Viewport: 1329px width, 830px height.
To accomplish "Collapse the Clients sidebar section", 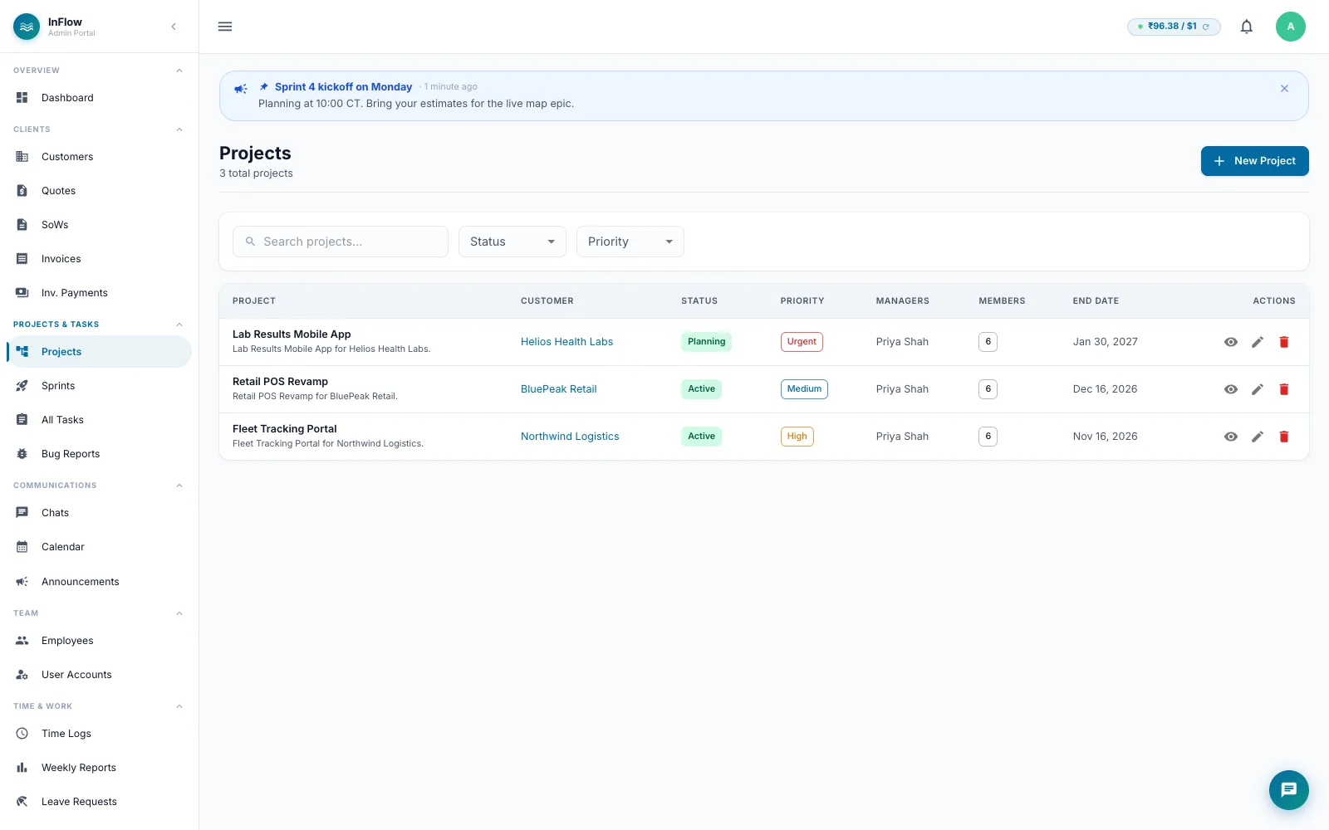I will (x=179, y=129).
